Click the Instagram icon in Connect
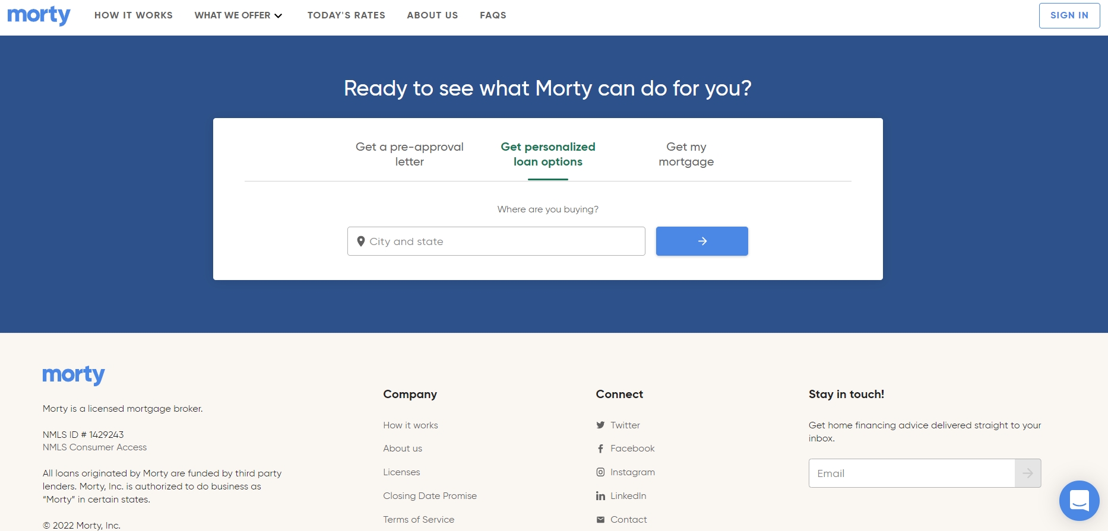Viewport: 1108px width, 531px height. (x=600, y=472)
